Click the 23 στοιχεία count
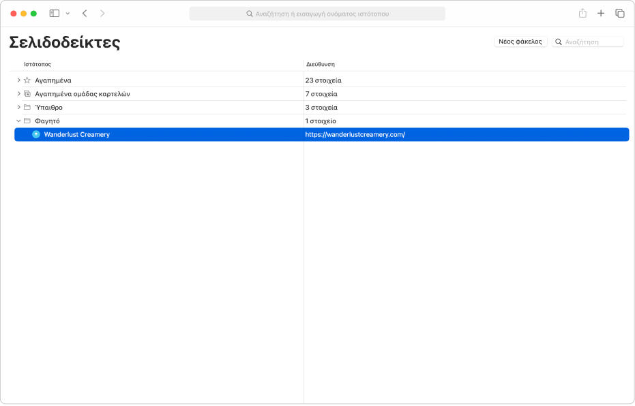Viewport: 635px width, 406px height. coord(323,80)
